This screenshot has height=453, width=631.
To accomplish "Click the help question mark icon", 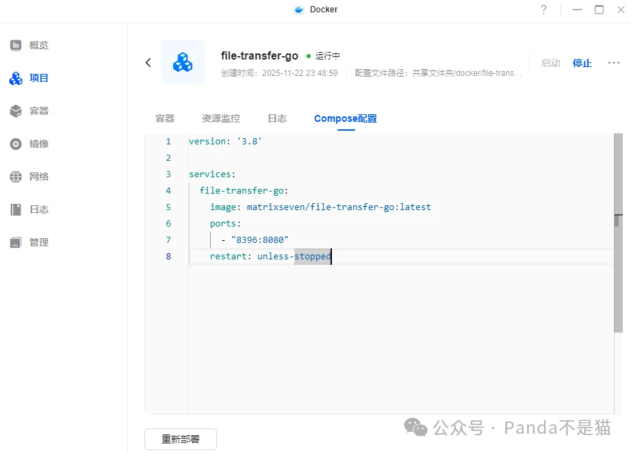I will [543, 10].
